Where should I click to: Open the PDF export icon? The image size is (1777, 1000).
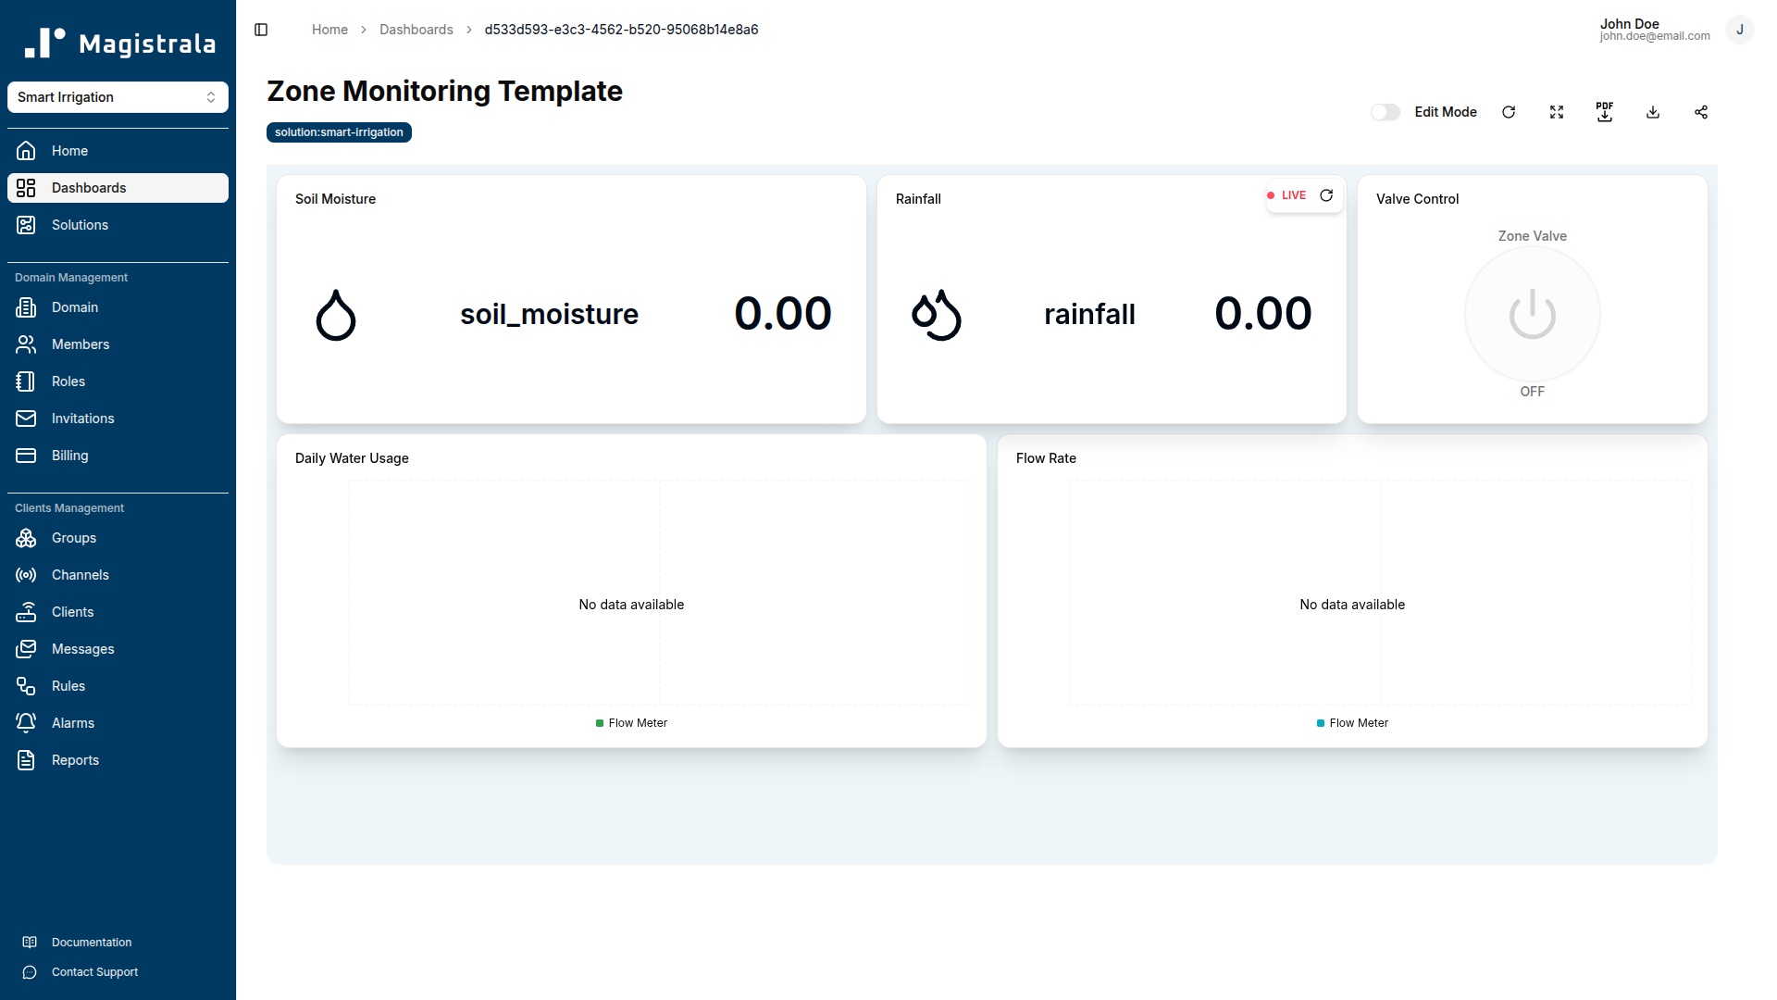coord(1605,112)
